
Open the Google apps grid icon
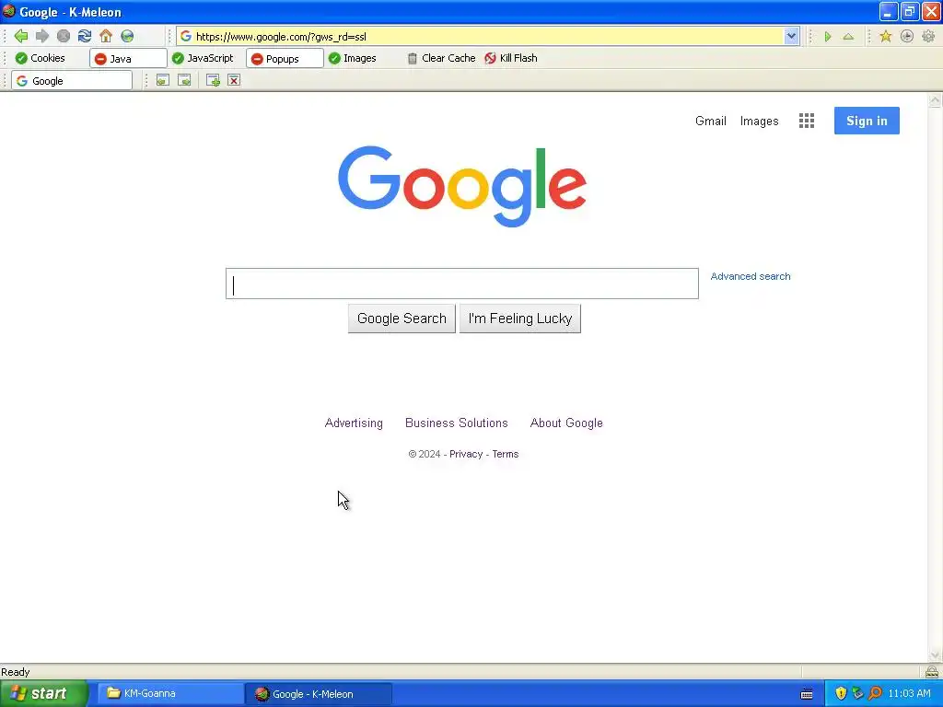pos(807,121)
